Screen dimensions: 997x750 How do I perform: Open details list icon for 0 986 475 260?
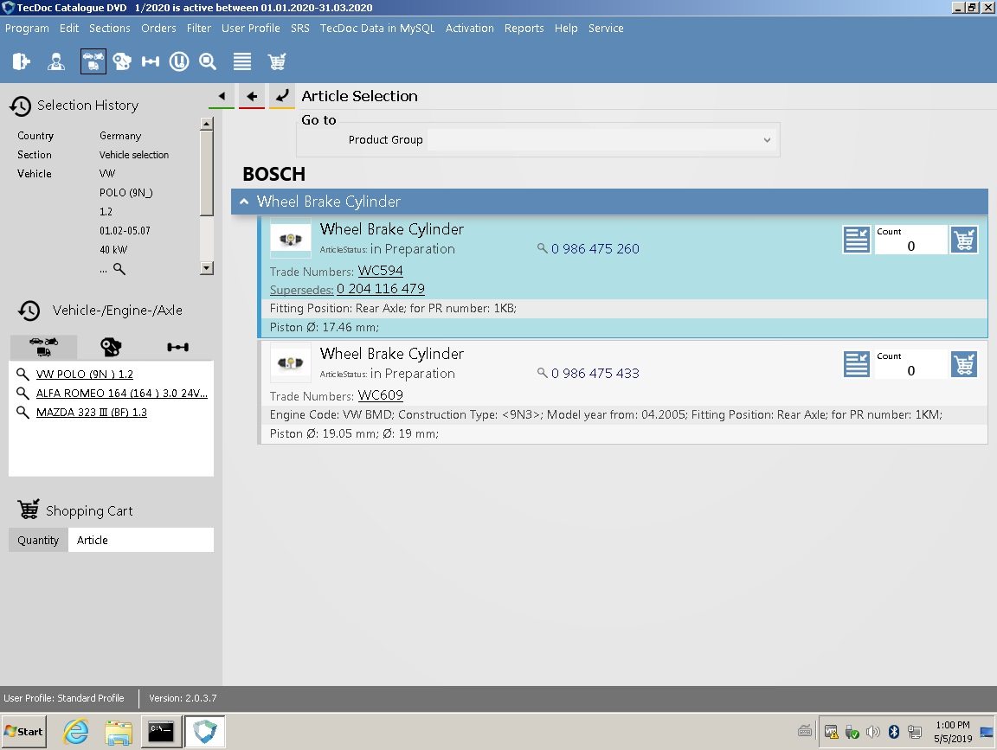[857, 240]
